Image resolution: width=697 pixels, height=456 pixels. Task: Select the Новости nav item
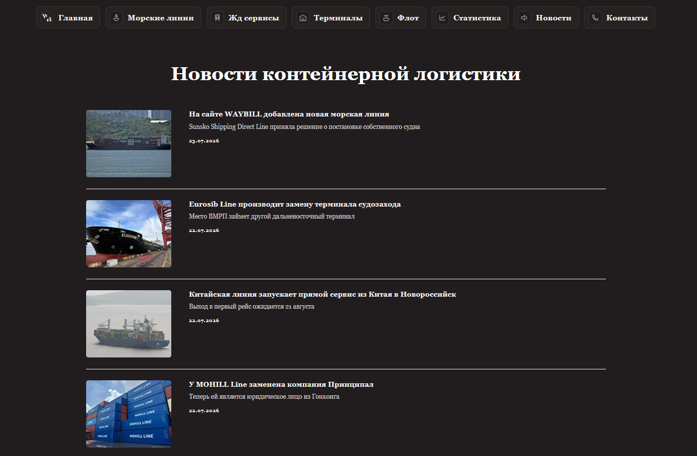[546, 17]
